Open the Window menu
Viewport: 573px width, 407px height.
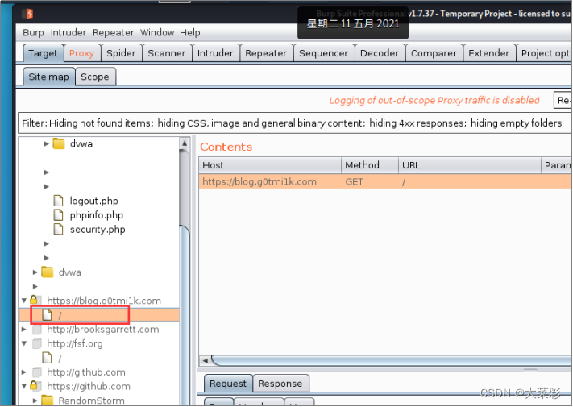click(157, 32)
